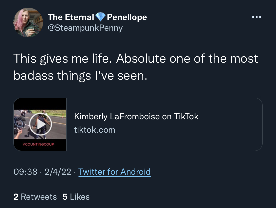Open the Twitter for Android link

tap(115, 172)
